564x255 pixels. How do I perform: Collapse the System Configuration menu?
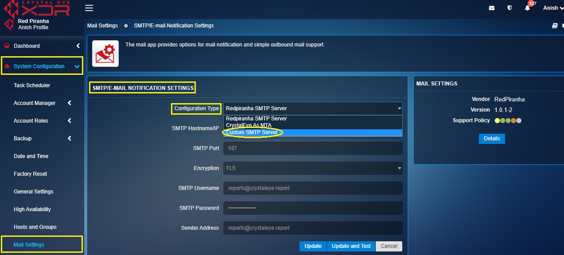[77, 66]
